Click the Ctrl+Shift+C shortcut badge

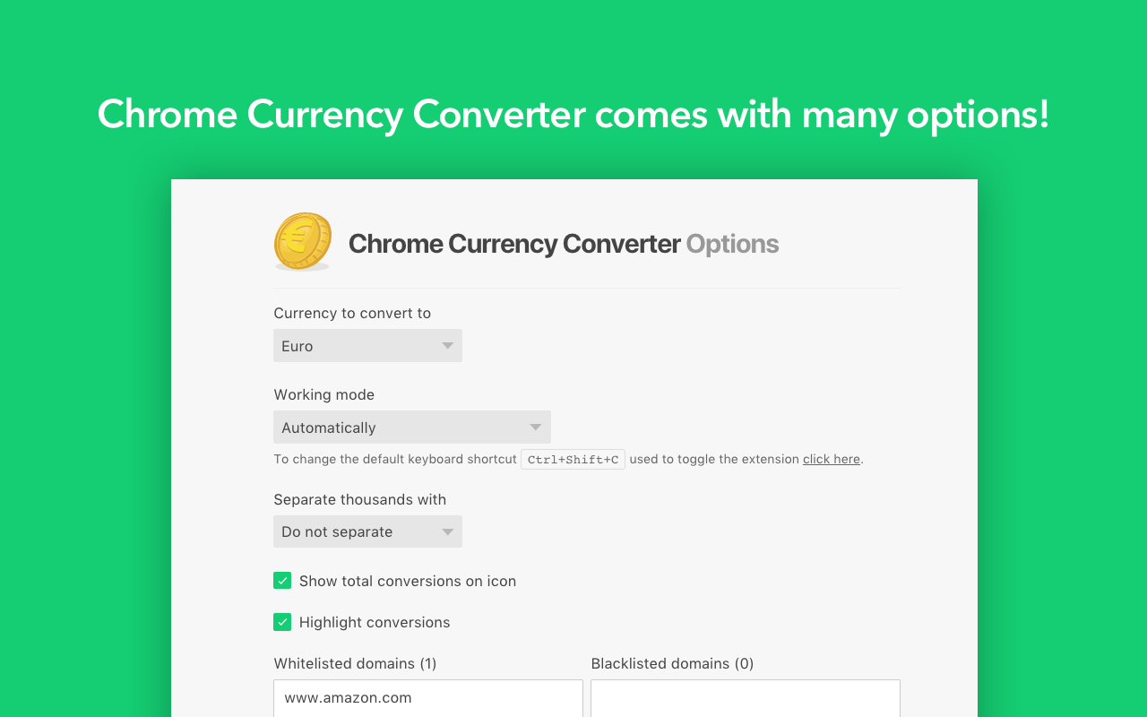coord(573,458)
